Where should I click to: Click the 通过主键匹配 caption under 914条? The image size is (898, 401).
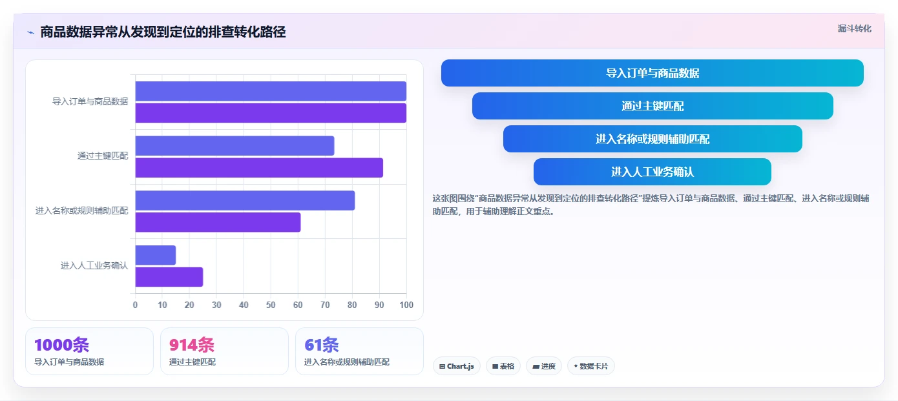point(193,362)
